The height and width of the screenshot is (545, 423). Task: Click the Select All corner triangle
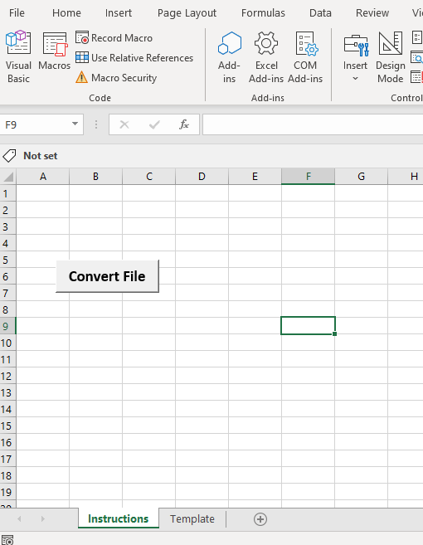[x=8, y=177]
